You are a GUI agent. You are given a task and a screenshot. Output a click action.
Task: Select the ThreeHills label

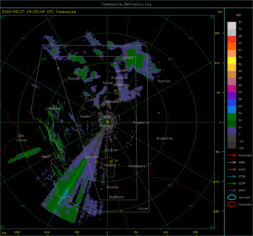pos(141,123)
